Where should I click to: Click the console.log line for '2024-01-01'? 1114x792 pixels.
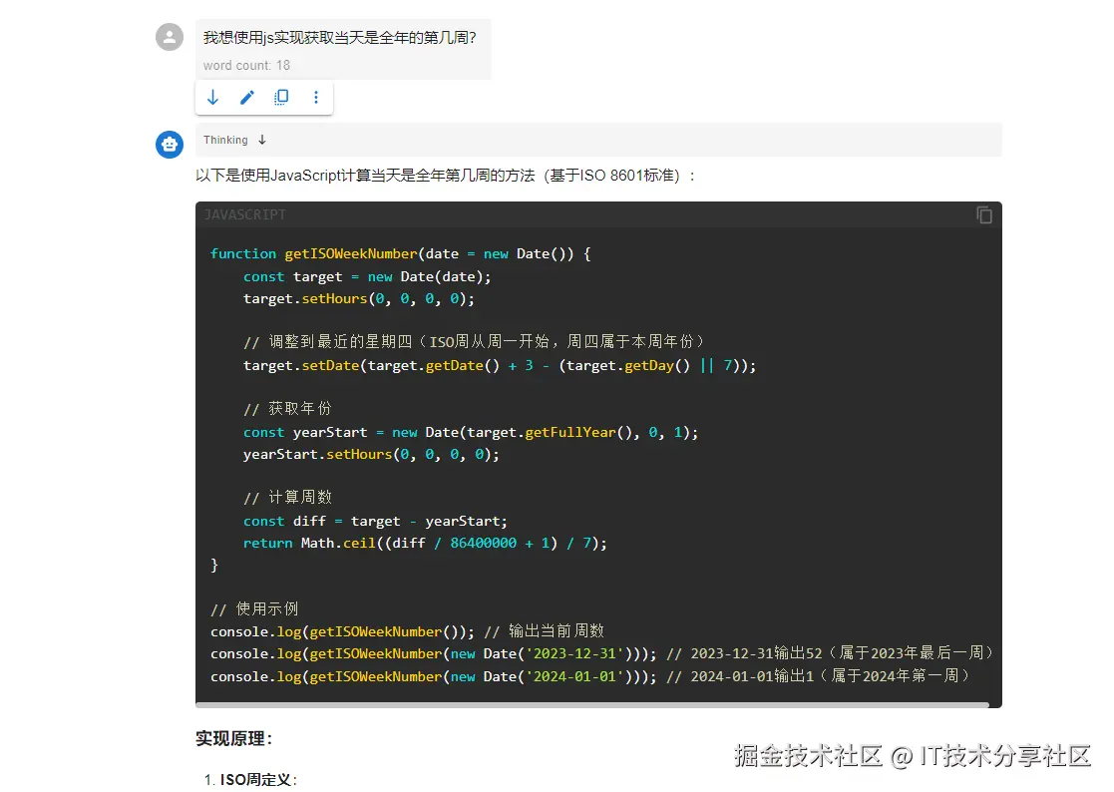click(590, 676)
